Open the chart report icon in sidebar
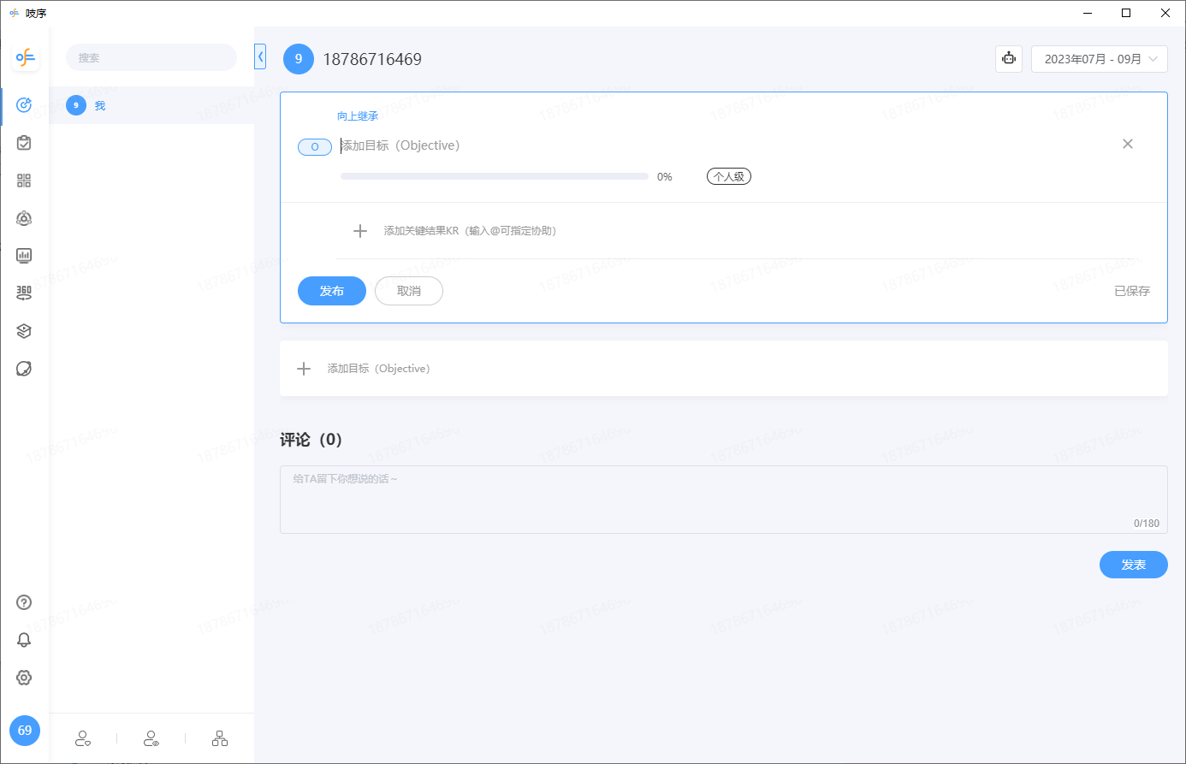This screenshot has height=764, width=1186. (24, 255)
